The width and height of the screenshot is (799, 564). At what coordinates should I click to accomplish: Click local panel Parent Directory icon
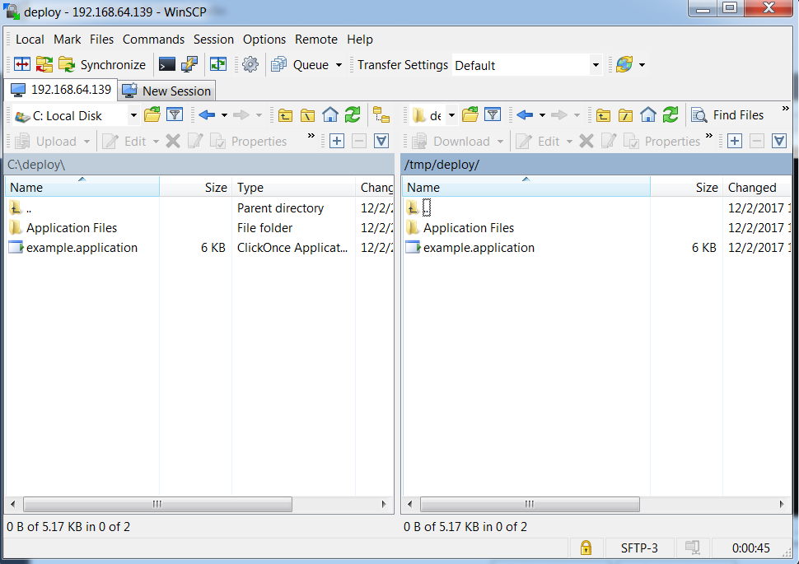[285, 115]
